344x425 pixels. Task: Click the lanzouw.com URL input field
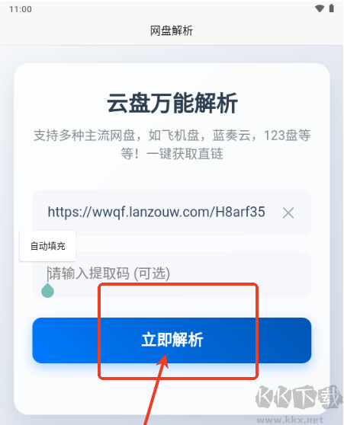172,212
